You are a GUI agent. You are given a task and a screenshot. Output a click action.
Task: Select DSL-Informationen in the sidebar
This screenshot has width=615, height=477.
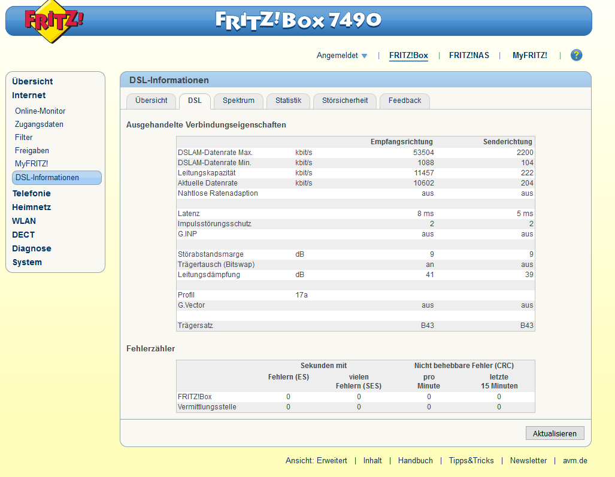click(56, 178)
